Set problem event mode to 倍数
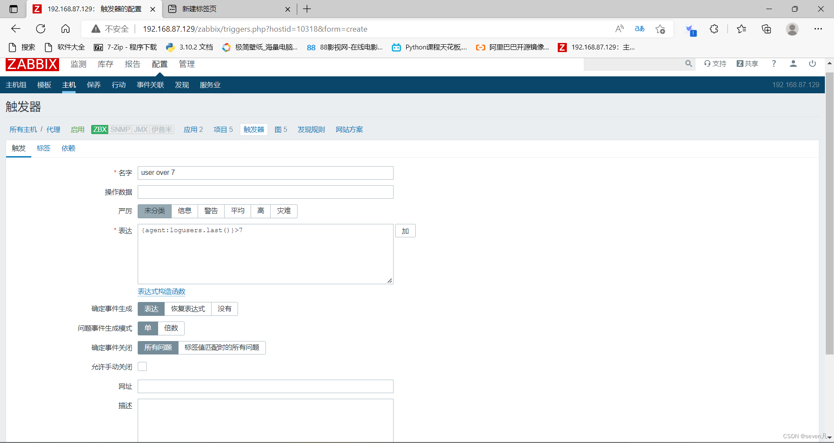The image size is (834, 443). click(171, 328)
